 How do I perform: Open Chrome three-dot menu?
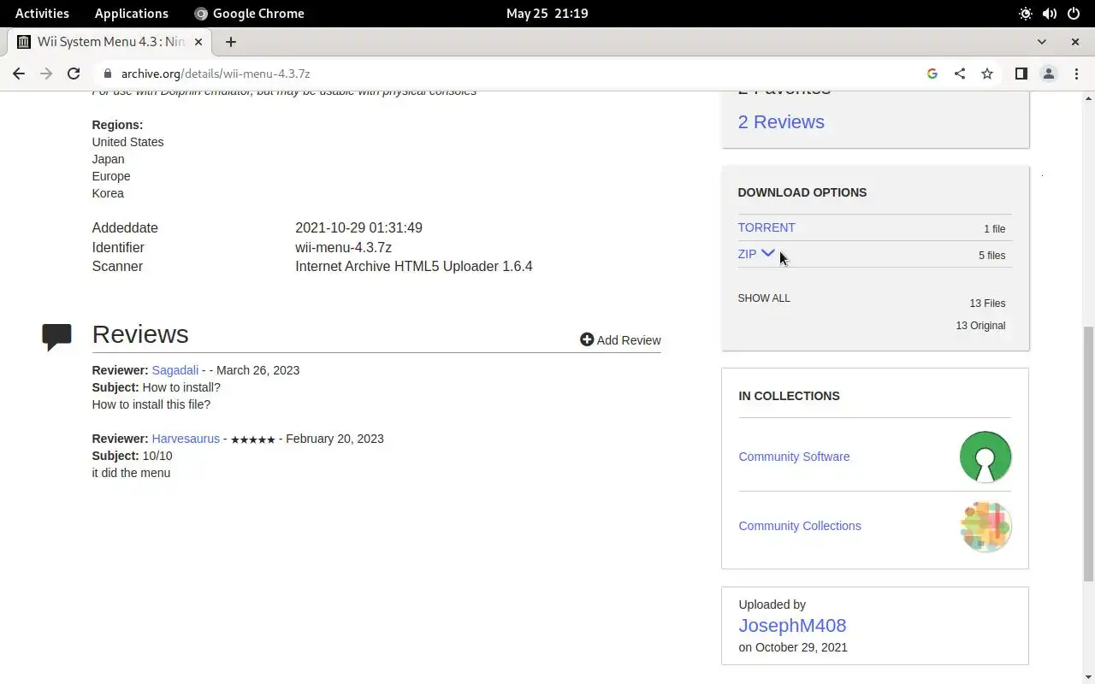pyautogui.click(x=1076, y=74)
